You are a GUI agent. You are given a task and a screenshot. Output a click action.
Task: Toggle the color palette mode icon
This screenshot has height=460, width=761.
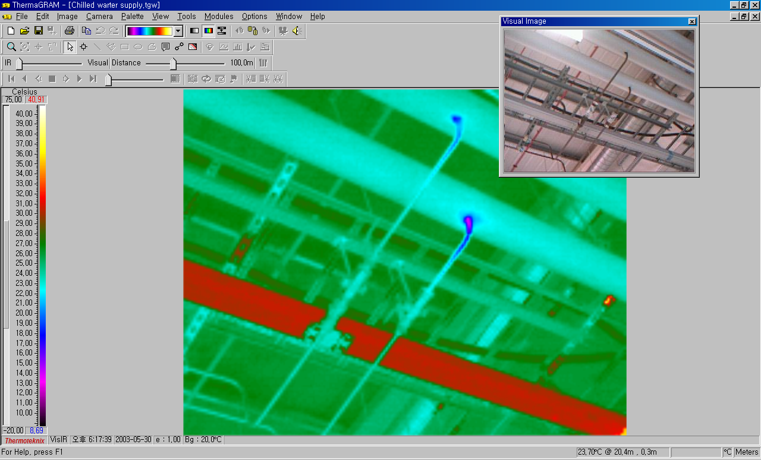pyautogui.click(x=208, y=31)
